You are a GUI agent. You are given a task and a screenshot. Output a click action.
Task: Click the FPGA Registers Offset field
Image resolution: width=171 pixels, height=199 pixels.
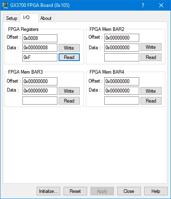[40, 38]
